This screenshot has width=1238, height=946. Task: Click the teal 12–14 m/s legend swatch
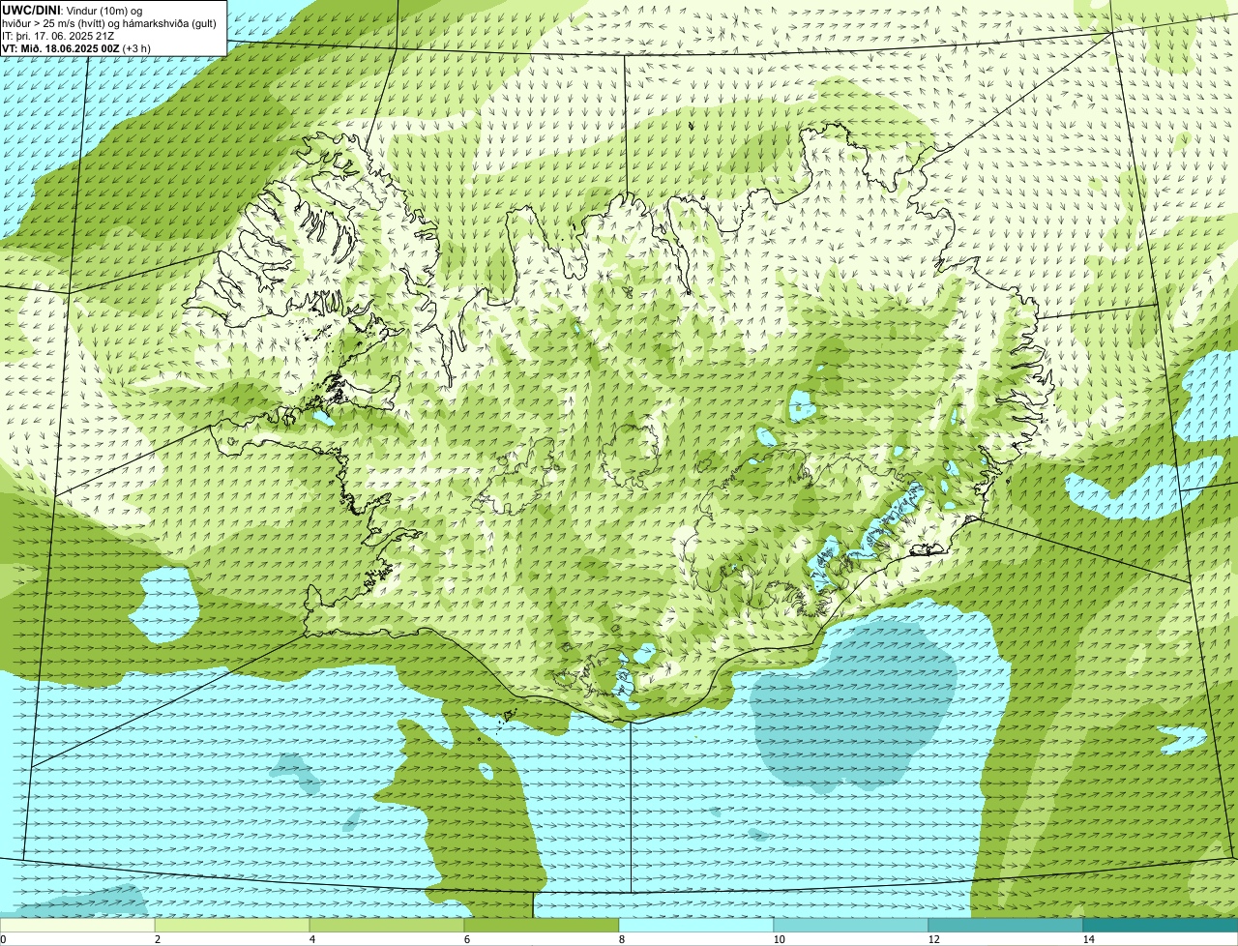tap(1006, 925)
